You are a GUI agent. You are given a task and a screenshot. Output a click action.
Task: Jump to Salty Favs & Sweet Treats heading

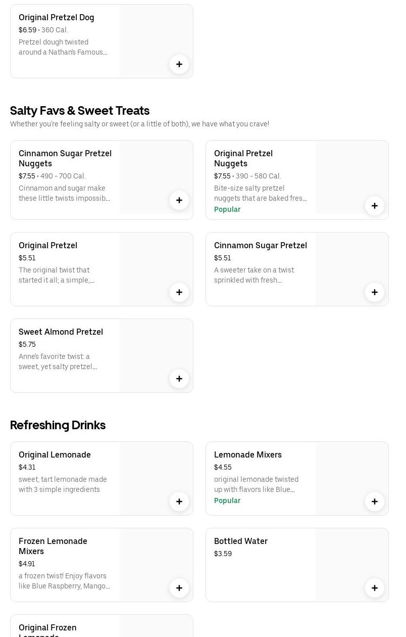pos(80,110)
